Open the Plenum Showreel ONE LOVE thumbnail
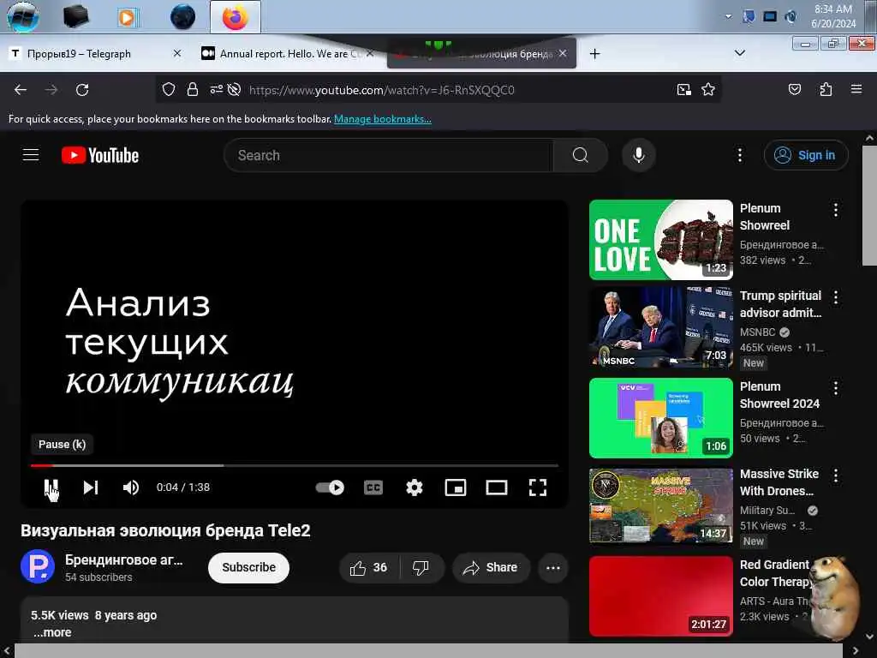 660,240
